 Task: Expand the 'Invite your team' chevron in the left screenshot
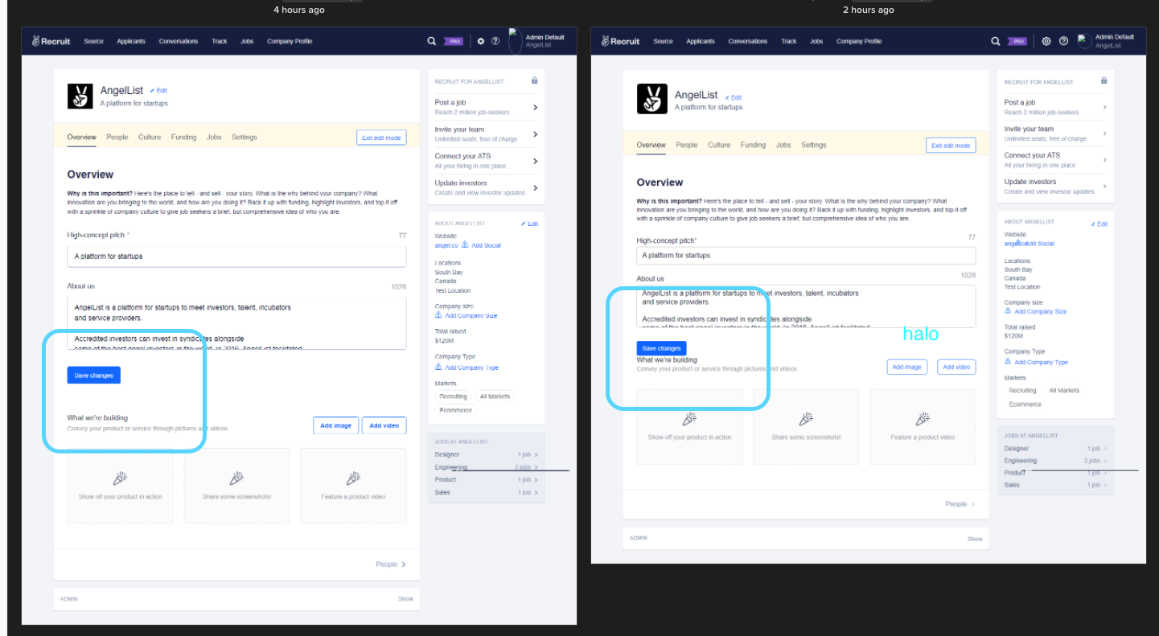pos(535,134)
